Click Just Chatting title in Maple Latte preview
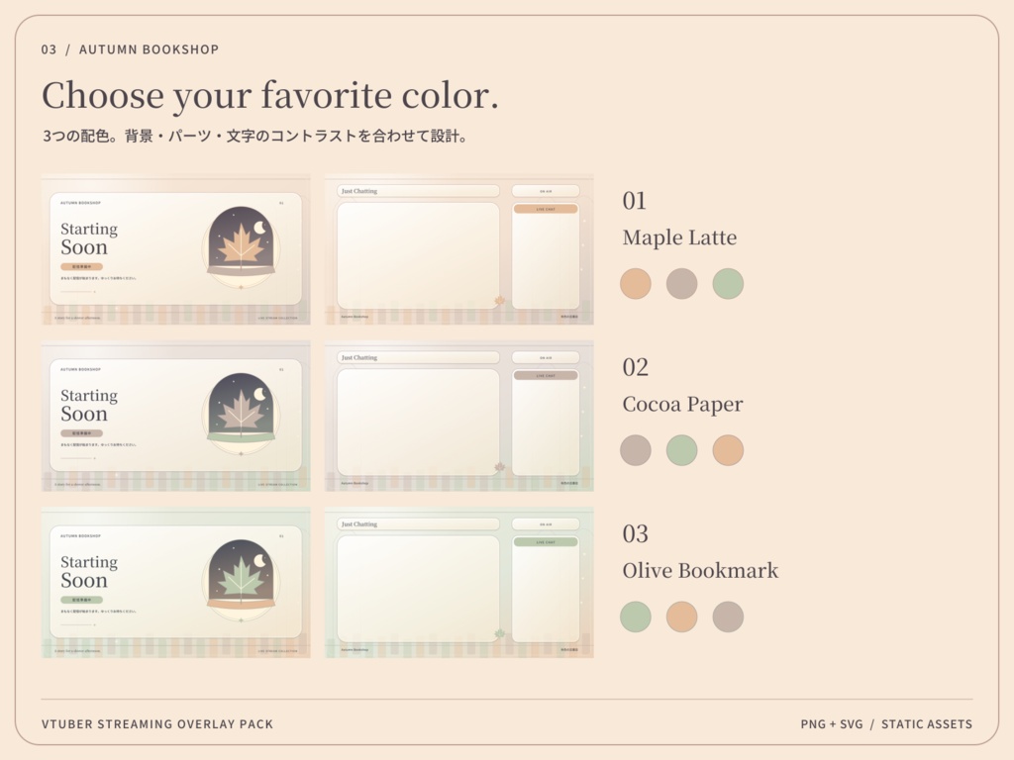This screenshot has width=1014, height=760. 359,191
